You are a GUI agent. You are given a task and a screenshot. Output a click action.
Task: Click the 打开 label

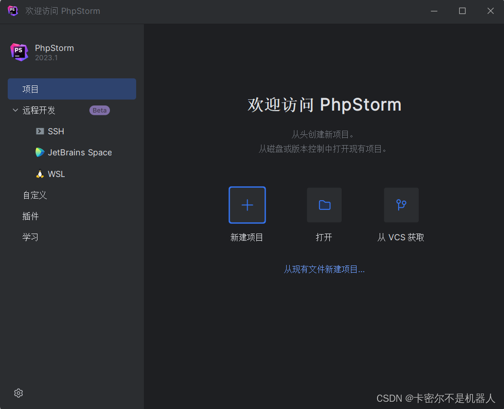coord(324,238)
